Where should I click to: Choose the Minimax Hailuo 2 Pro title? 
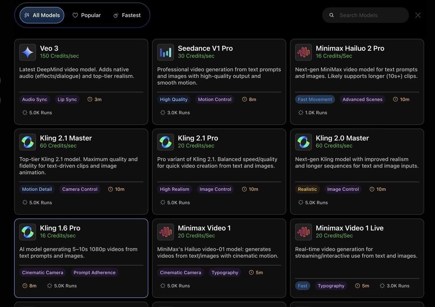pos(350,48)
